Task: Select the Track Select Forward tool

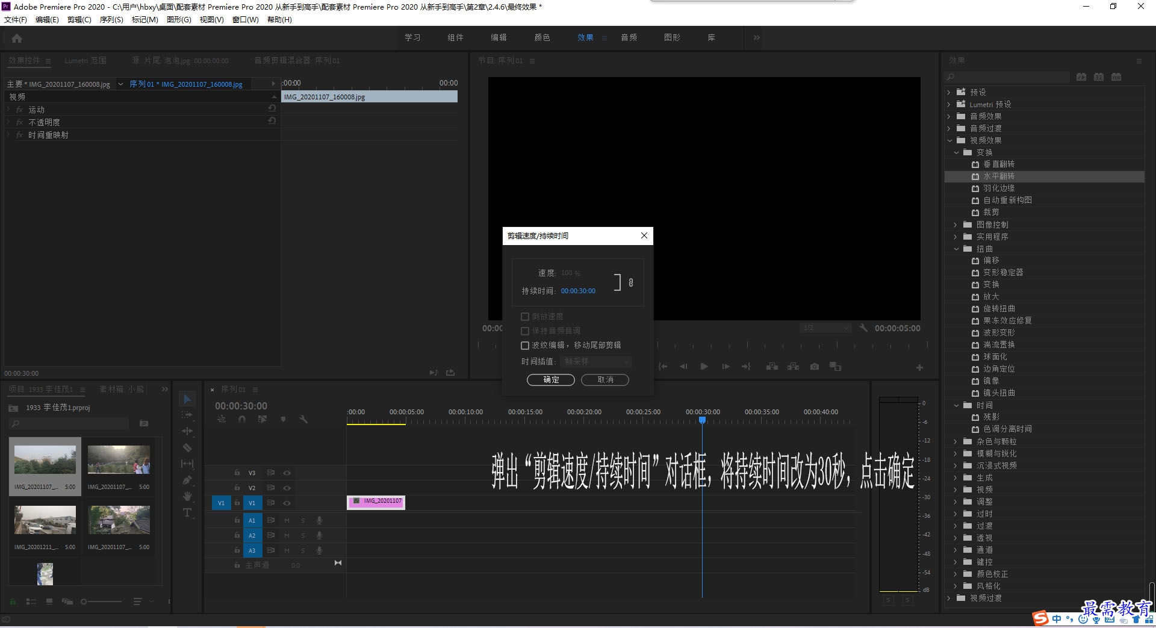Action: (x=187, y=415)
